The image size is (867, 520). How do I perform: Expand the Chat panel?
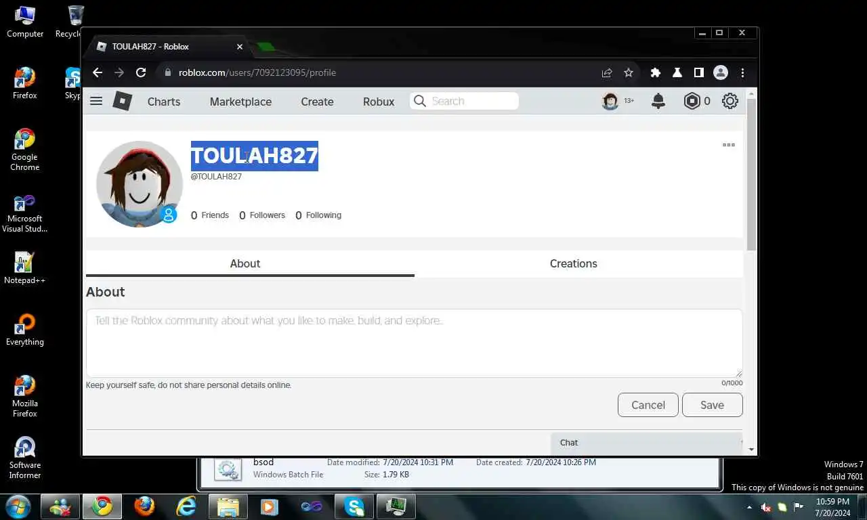point(646,443)
